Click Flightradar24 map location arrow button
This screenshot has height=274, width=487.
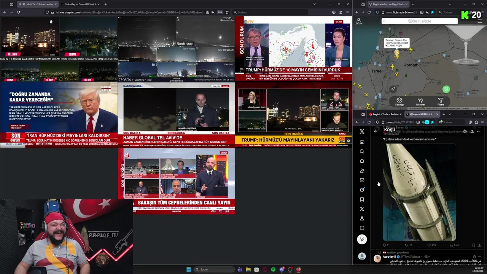(393, 89)
